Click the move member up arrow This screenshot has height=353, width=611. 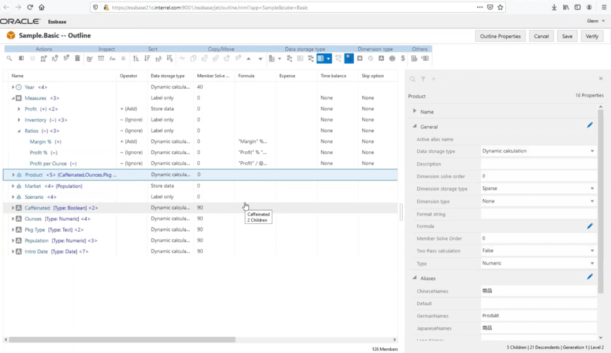(x=249, y=59)
